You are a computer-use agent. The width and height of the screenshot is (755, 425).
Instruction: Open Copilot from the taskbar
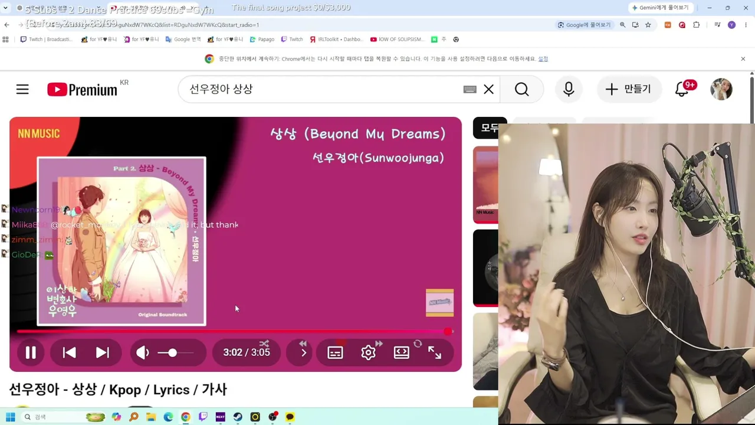(x=116, y=417)
